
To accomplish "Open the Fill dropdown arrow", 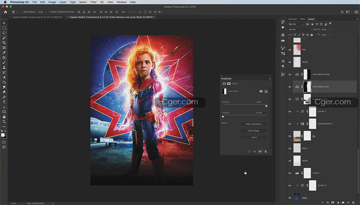I will point(330,35).
